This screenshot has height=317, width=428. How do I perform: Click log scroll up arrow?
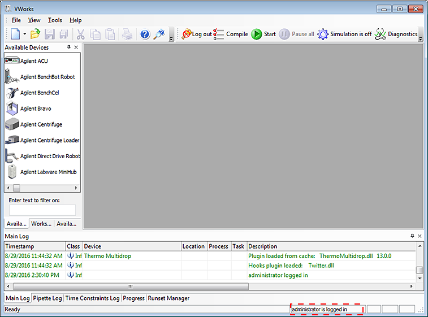coord(420,246)
